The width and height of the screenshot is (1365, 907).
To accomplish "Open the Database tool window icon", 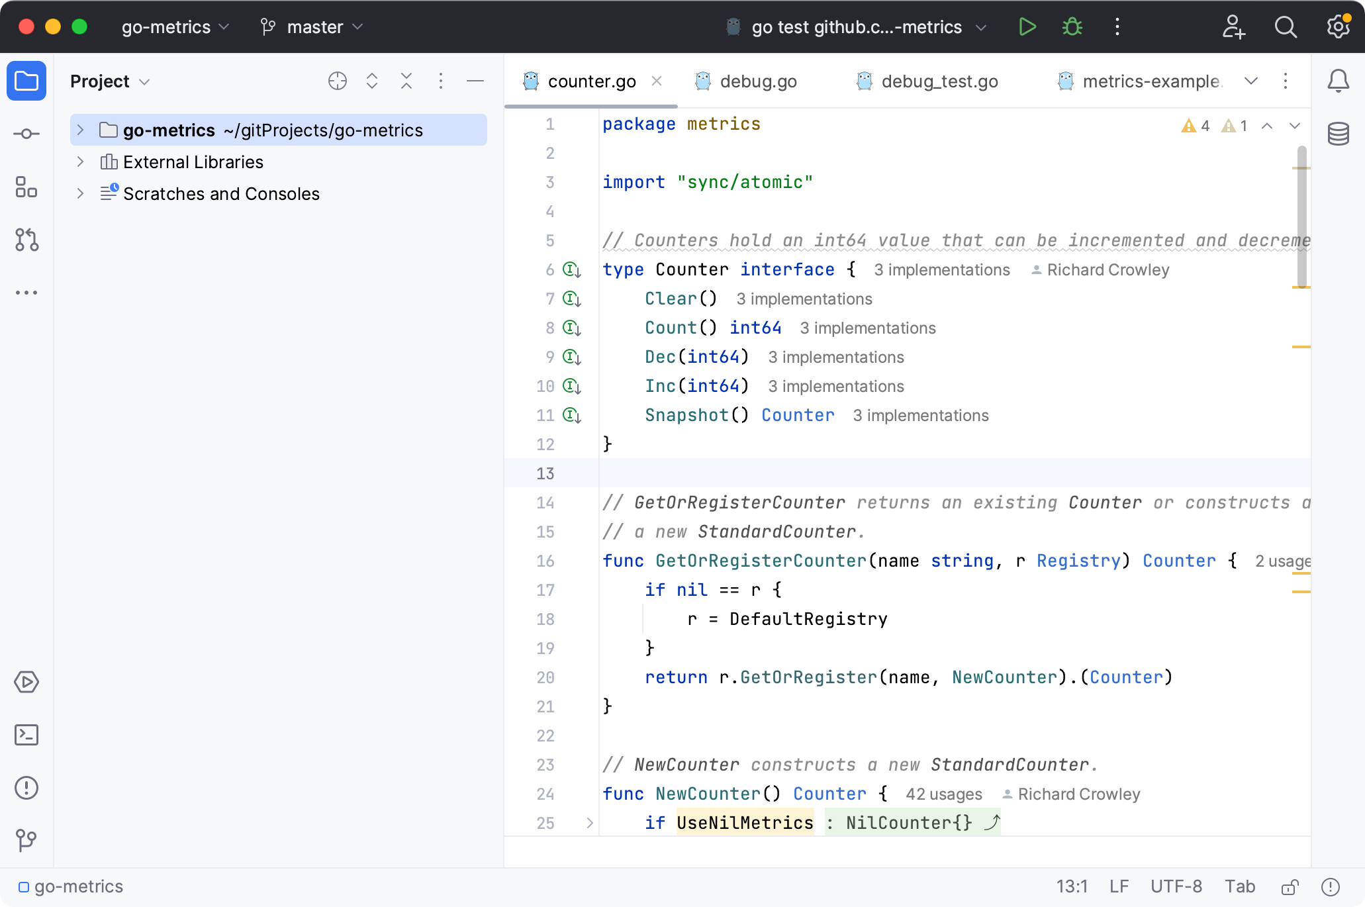I will tap(1338, 134).
